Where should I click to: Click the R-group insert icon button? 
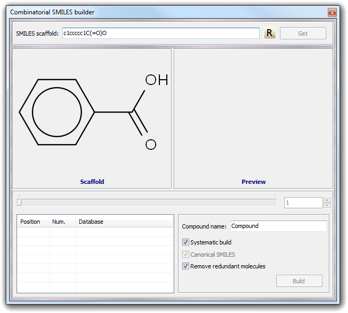(x=270, y=33)
